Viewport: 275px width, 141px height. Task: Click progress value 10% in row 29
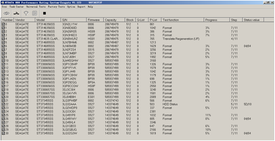208,130
